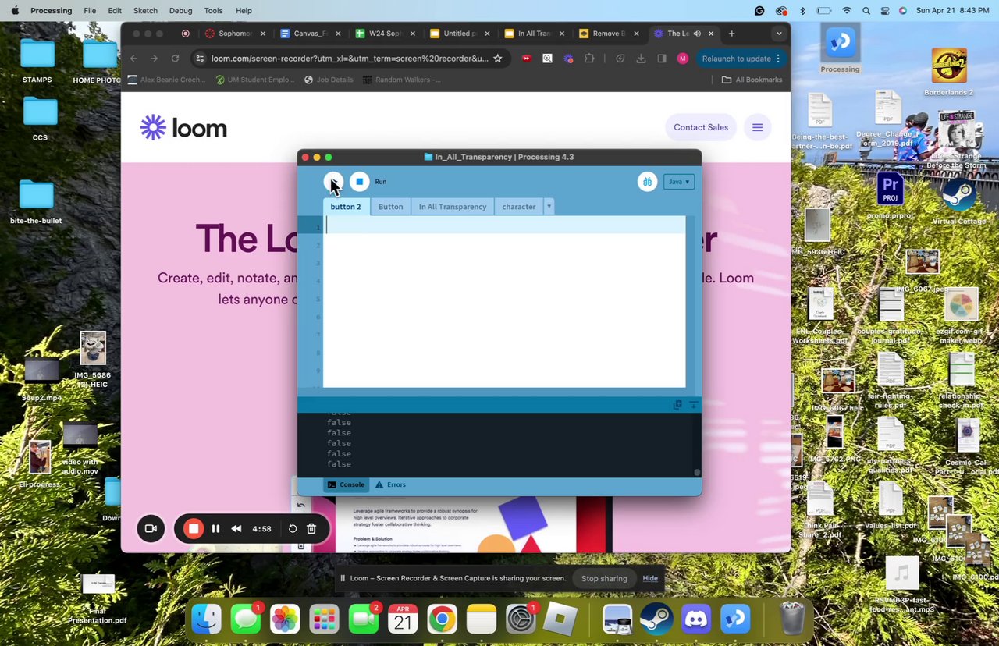Go back in Chrome
This screenshot has width=999, height=646.
coord(133,59)
